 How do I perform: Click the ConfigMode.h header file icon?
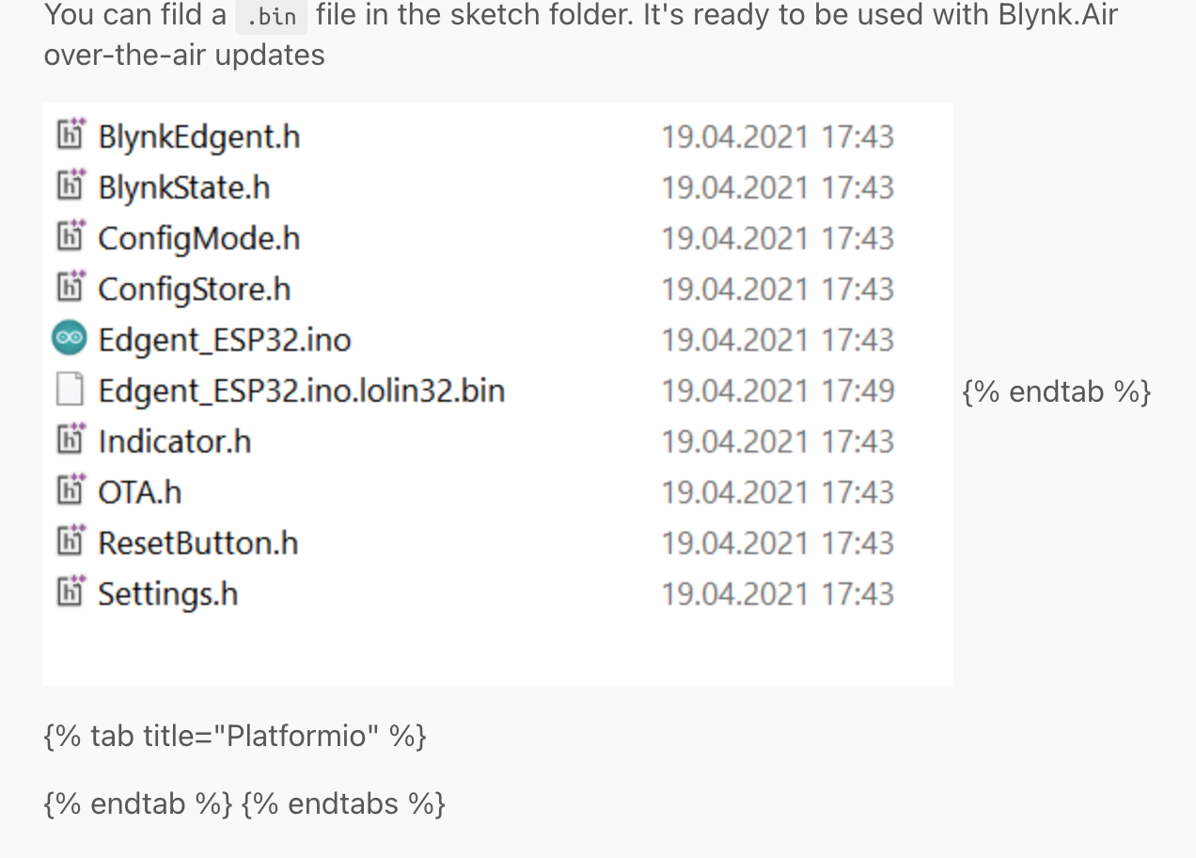(x=71, y=237)
